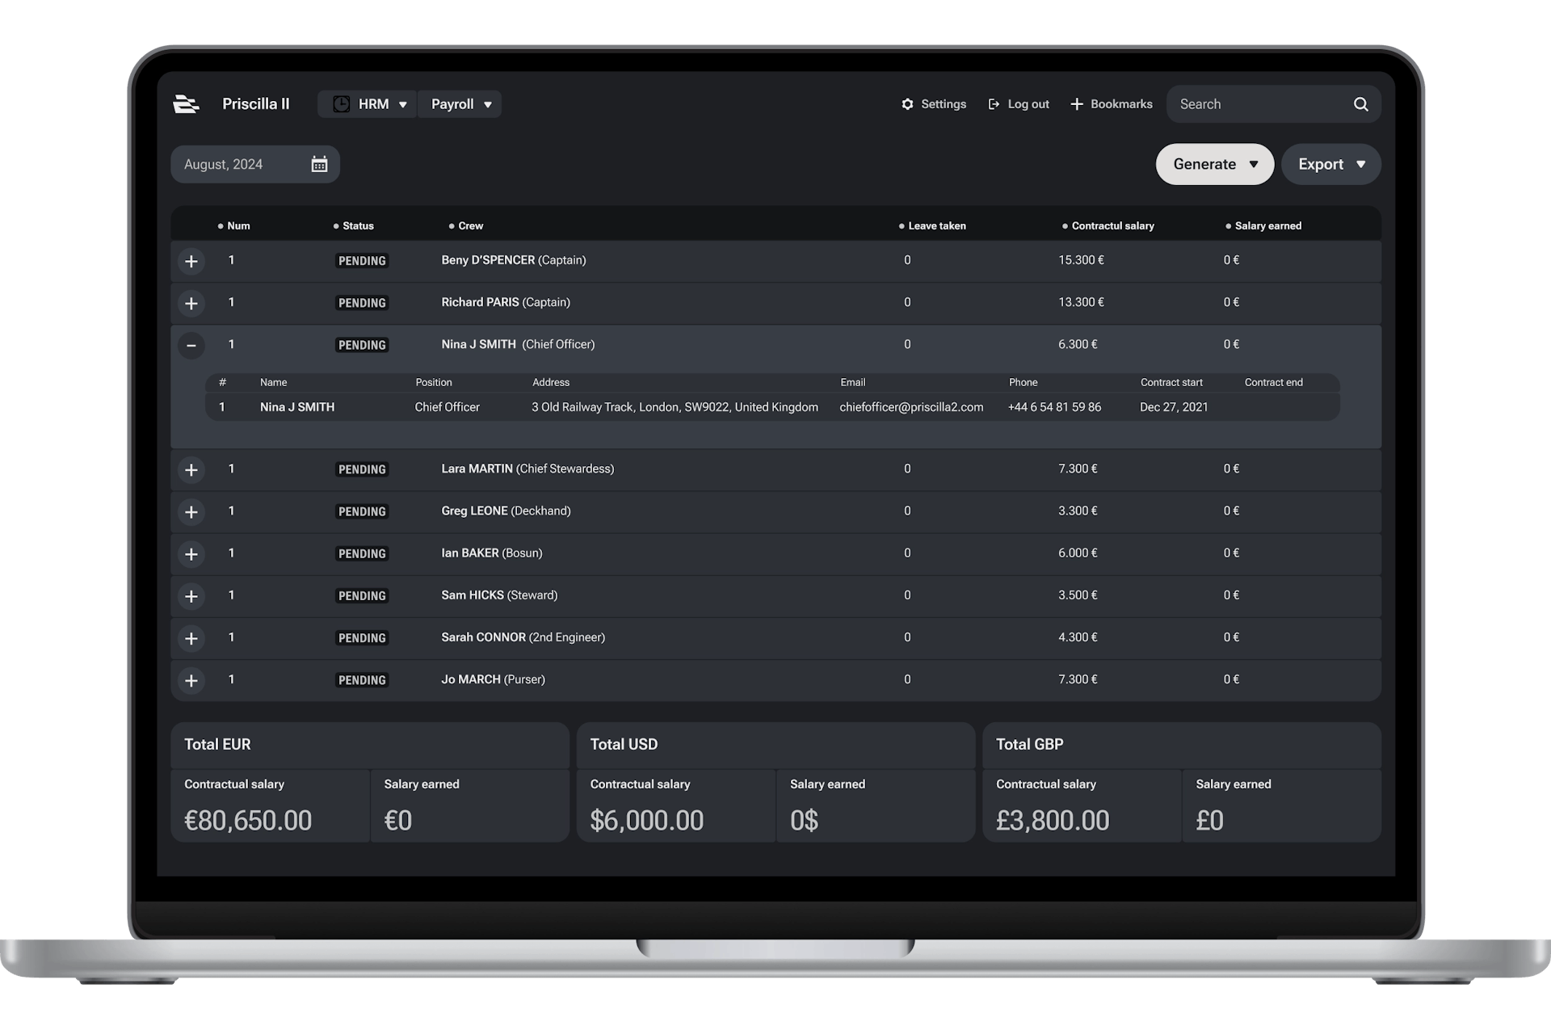This screenshot has width=1551, height=1030.
Task: Click the Bookmarks plus icon
Action: pyautogui.click(x=1077, y=104)
